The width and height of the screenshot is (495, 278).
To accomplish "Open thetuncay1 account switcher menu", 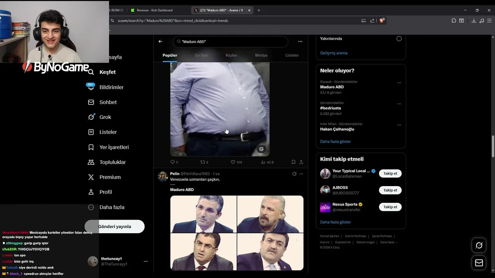I will click(x=146, y=261).
